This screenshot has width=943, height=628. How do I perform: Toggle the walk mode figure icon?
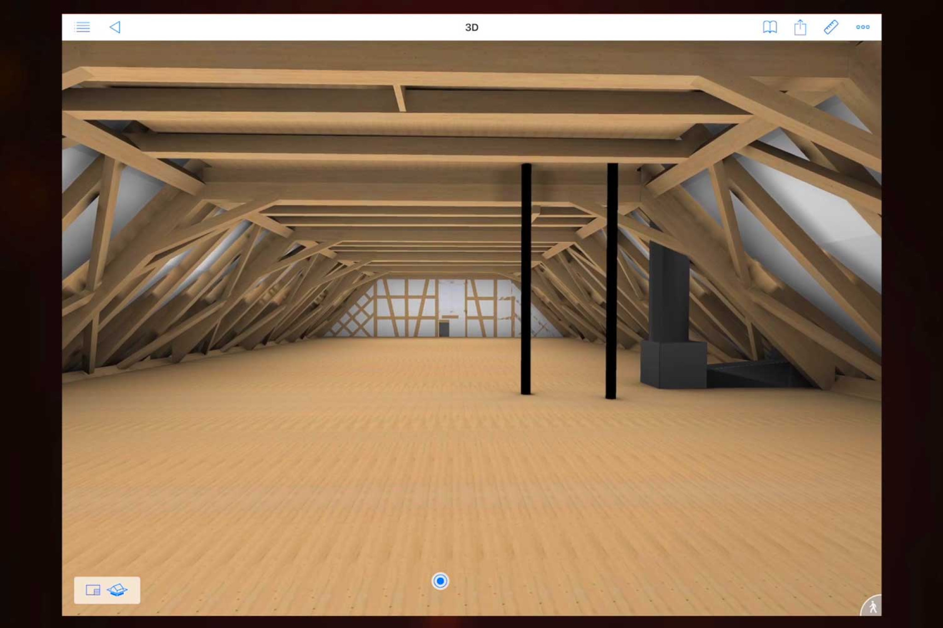click(x=873, y=607)
